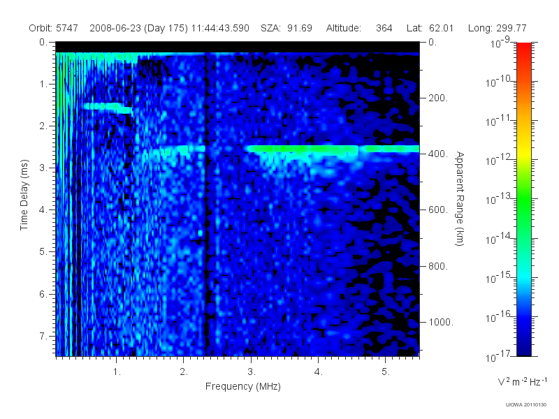Click the bright green echo trace near 4 MHz
The width and height of the screenshot is (559, 419).
click(x=333, y=149)
